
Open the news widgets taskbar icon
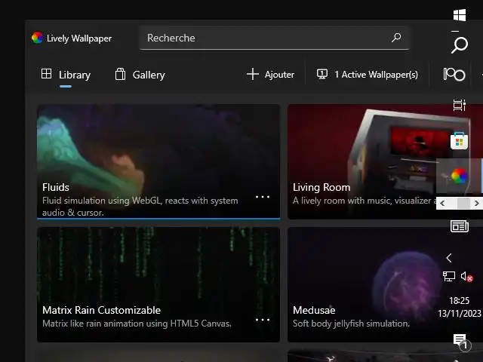[x=460, y=226]
